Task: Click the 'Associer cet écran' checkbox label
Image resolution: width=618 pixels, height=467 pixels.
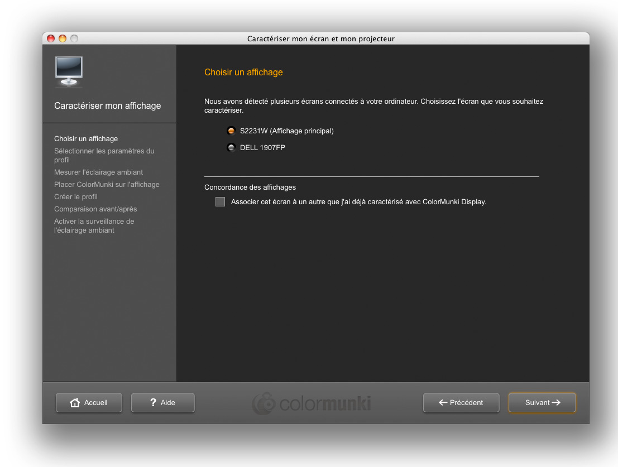Action: point(358,201)
